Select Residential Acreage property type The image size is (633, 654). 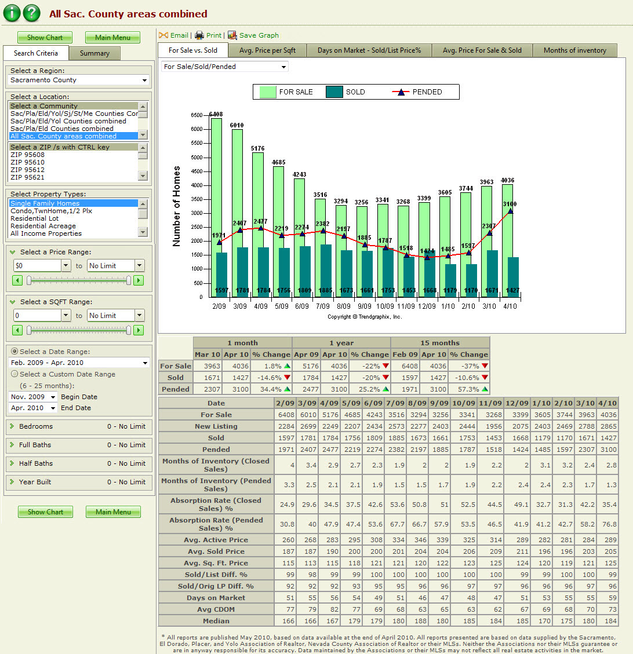click(x=74, y=226)
